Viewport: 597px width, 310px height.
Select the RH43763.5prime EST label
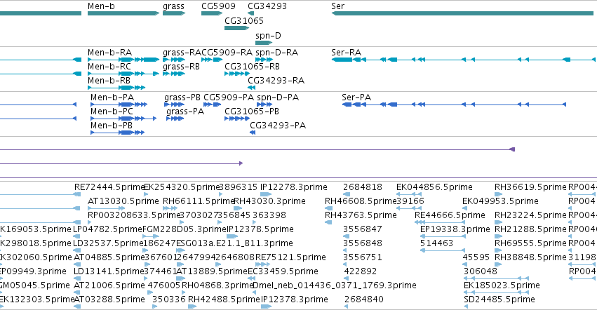click(x=361, y=215)
